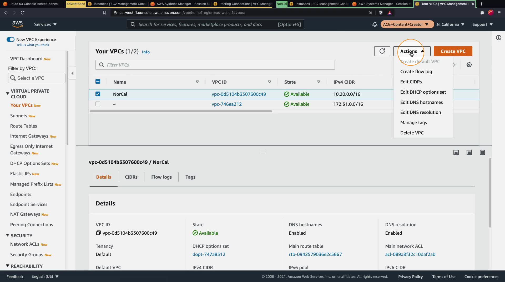Click the Select a VPC filter box

[37, 78]
